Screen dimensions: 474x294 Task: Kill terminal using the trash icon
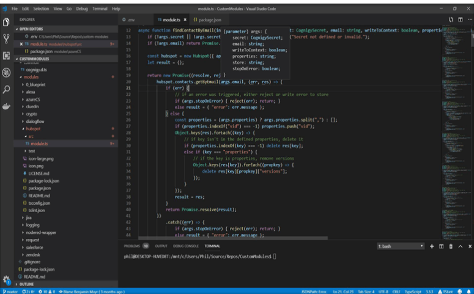pyautogui.click(x=451, y=246)
